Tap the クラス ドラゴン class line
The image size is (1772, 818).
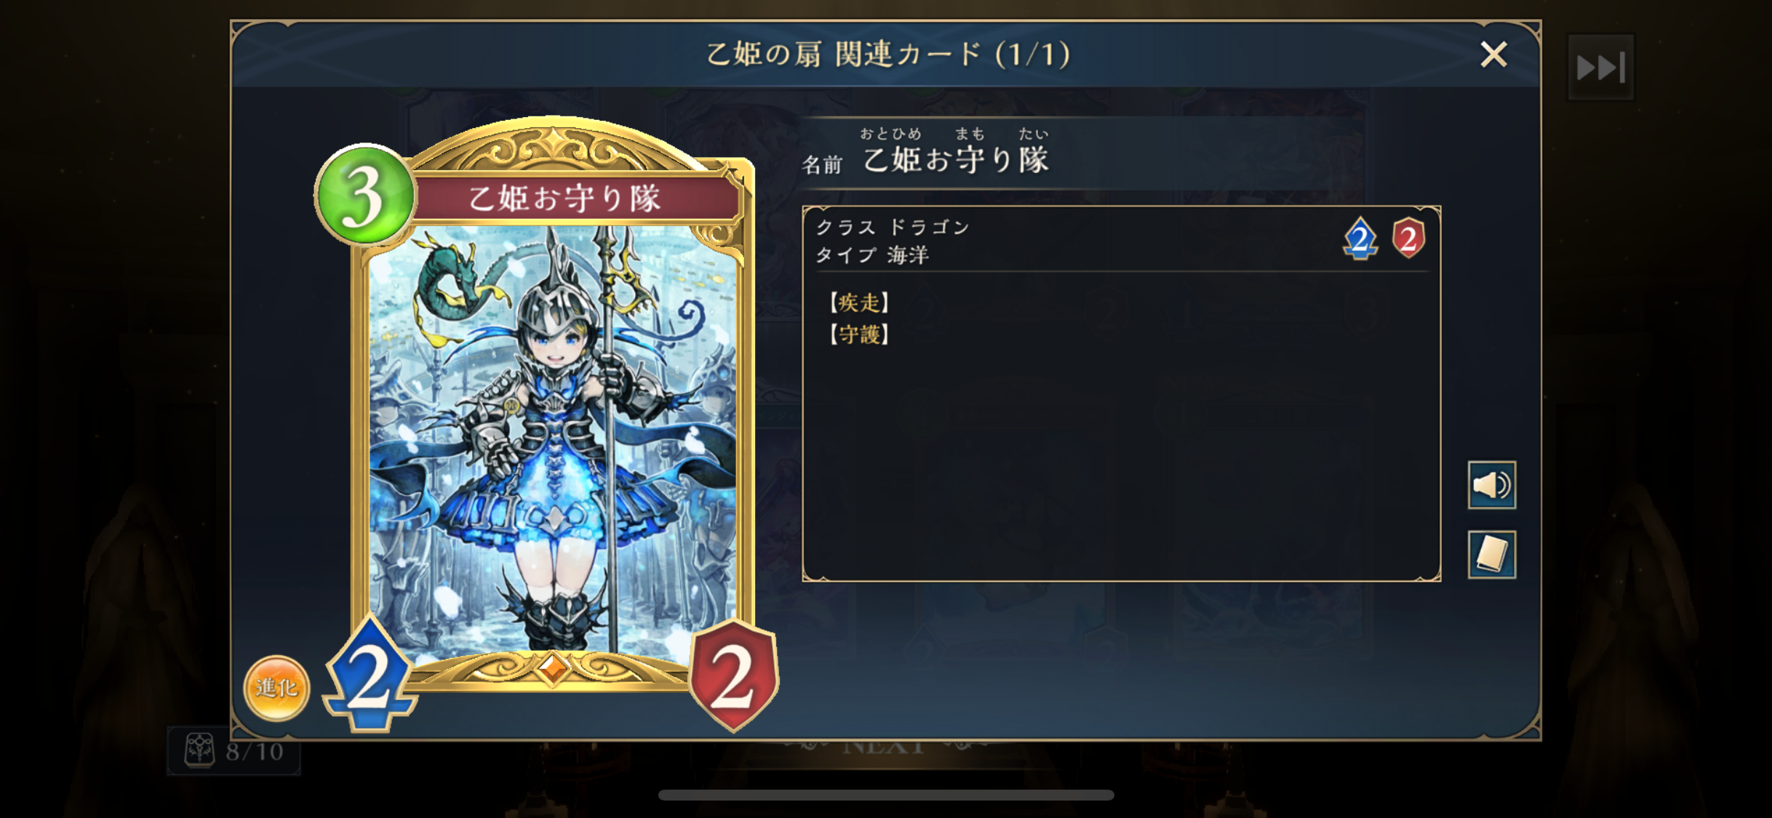(x=893, y=228)
